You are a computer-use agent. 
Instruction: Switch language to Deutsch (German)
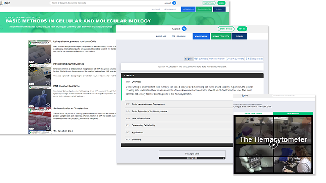236,59
